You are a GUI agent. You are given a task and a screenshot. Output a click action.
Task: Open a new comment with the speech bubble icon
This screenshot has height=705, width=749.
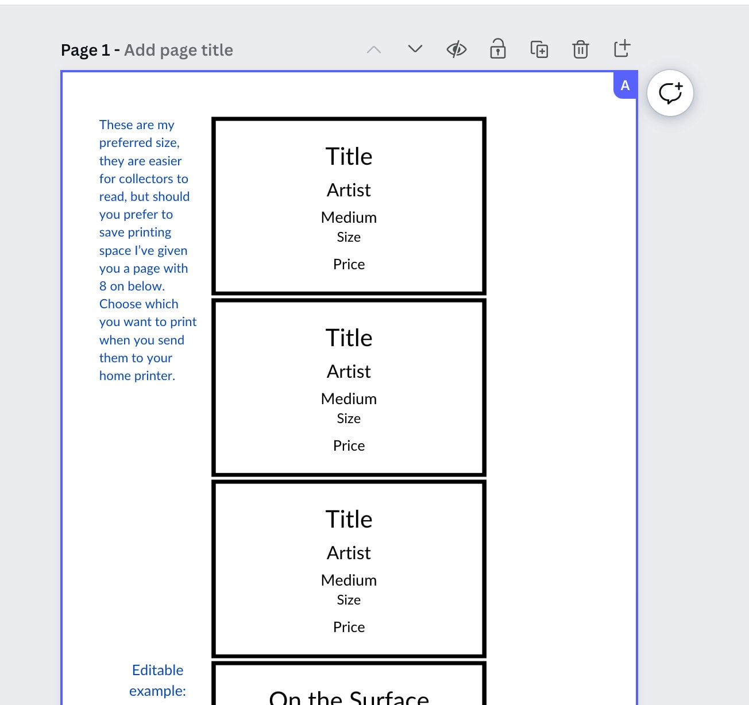[670, 92]
